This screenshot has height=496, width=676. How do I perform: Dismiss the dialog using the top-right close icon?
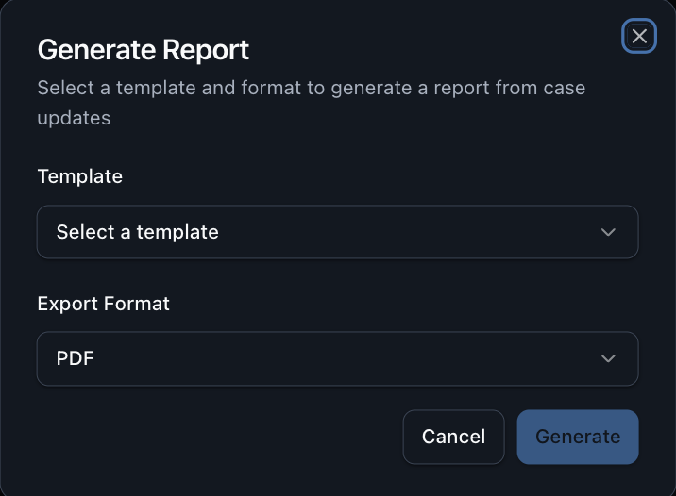(639, 37)
